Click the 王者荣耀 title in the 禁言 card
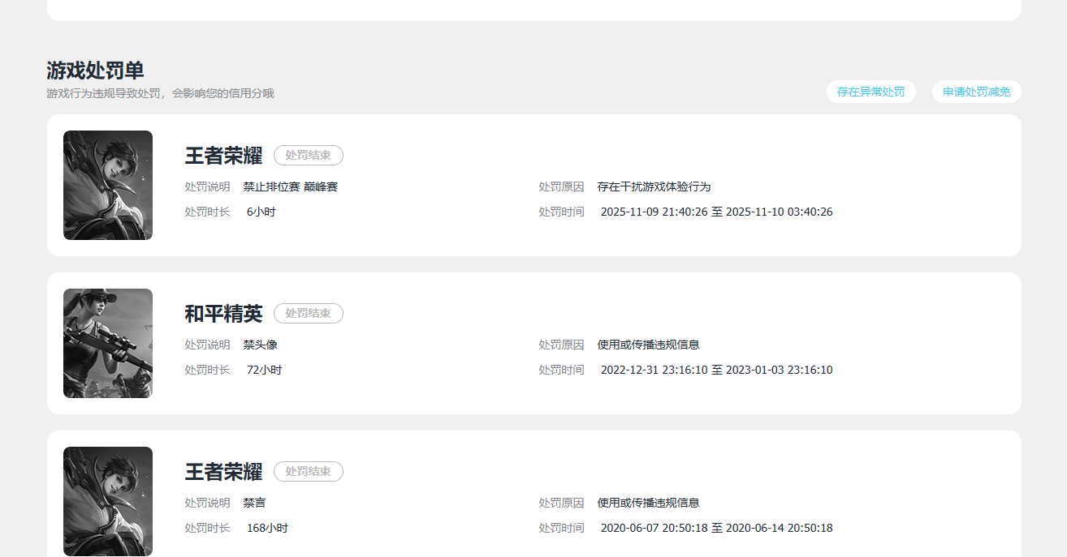 point(223,471)
